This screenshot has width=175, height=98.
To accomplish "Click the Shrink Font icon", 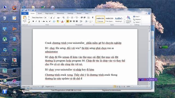I will tap(54, 18).
